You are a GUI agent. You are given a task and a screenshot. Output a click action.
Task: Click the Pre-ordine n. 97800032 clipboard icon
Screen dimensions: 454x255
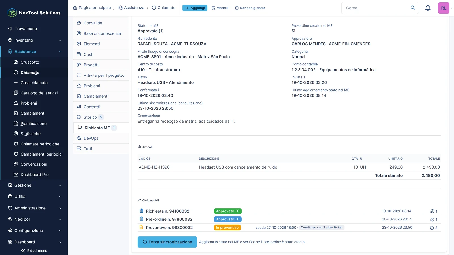click(x=141, y=219)
